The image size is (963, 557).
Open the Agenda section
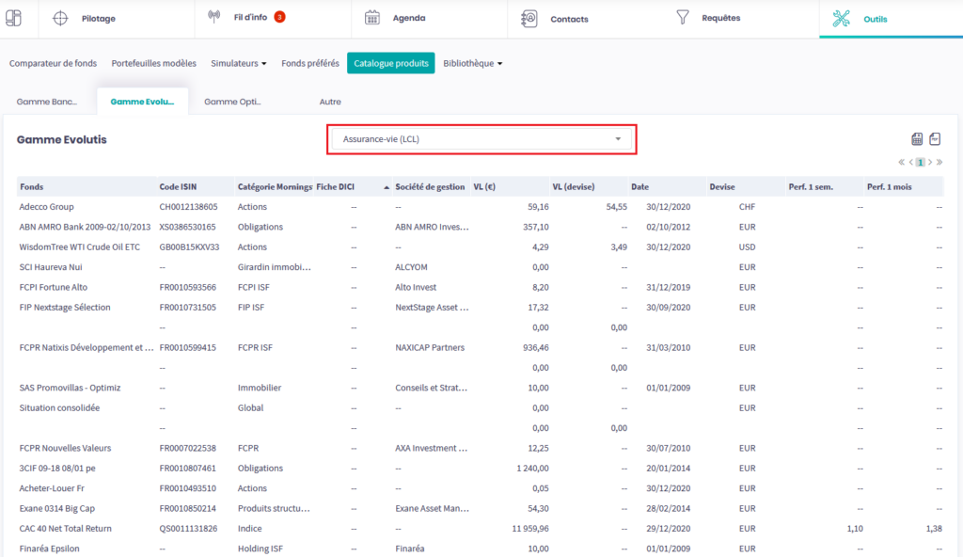(x=408, y=18)
